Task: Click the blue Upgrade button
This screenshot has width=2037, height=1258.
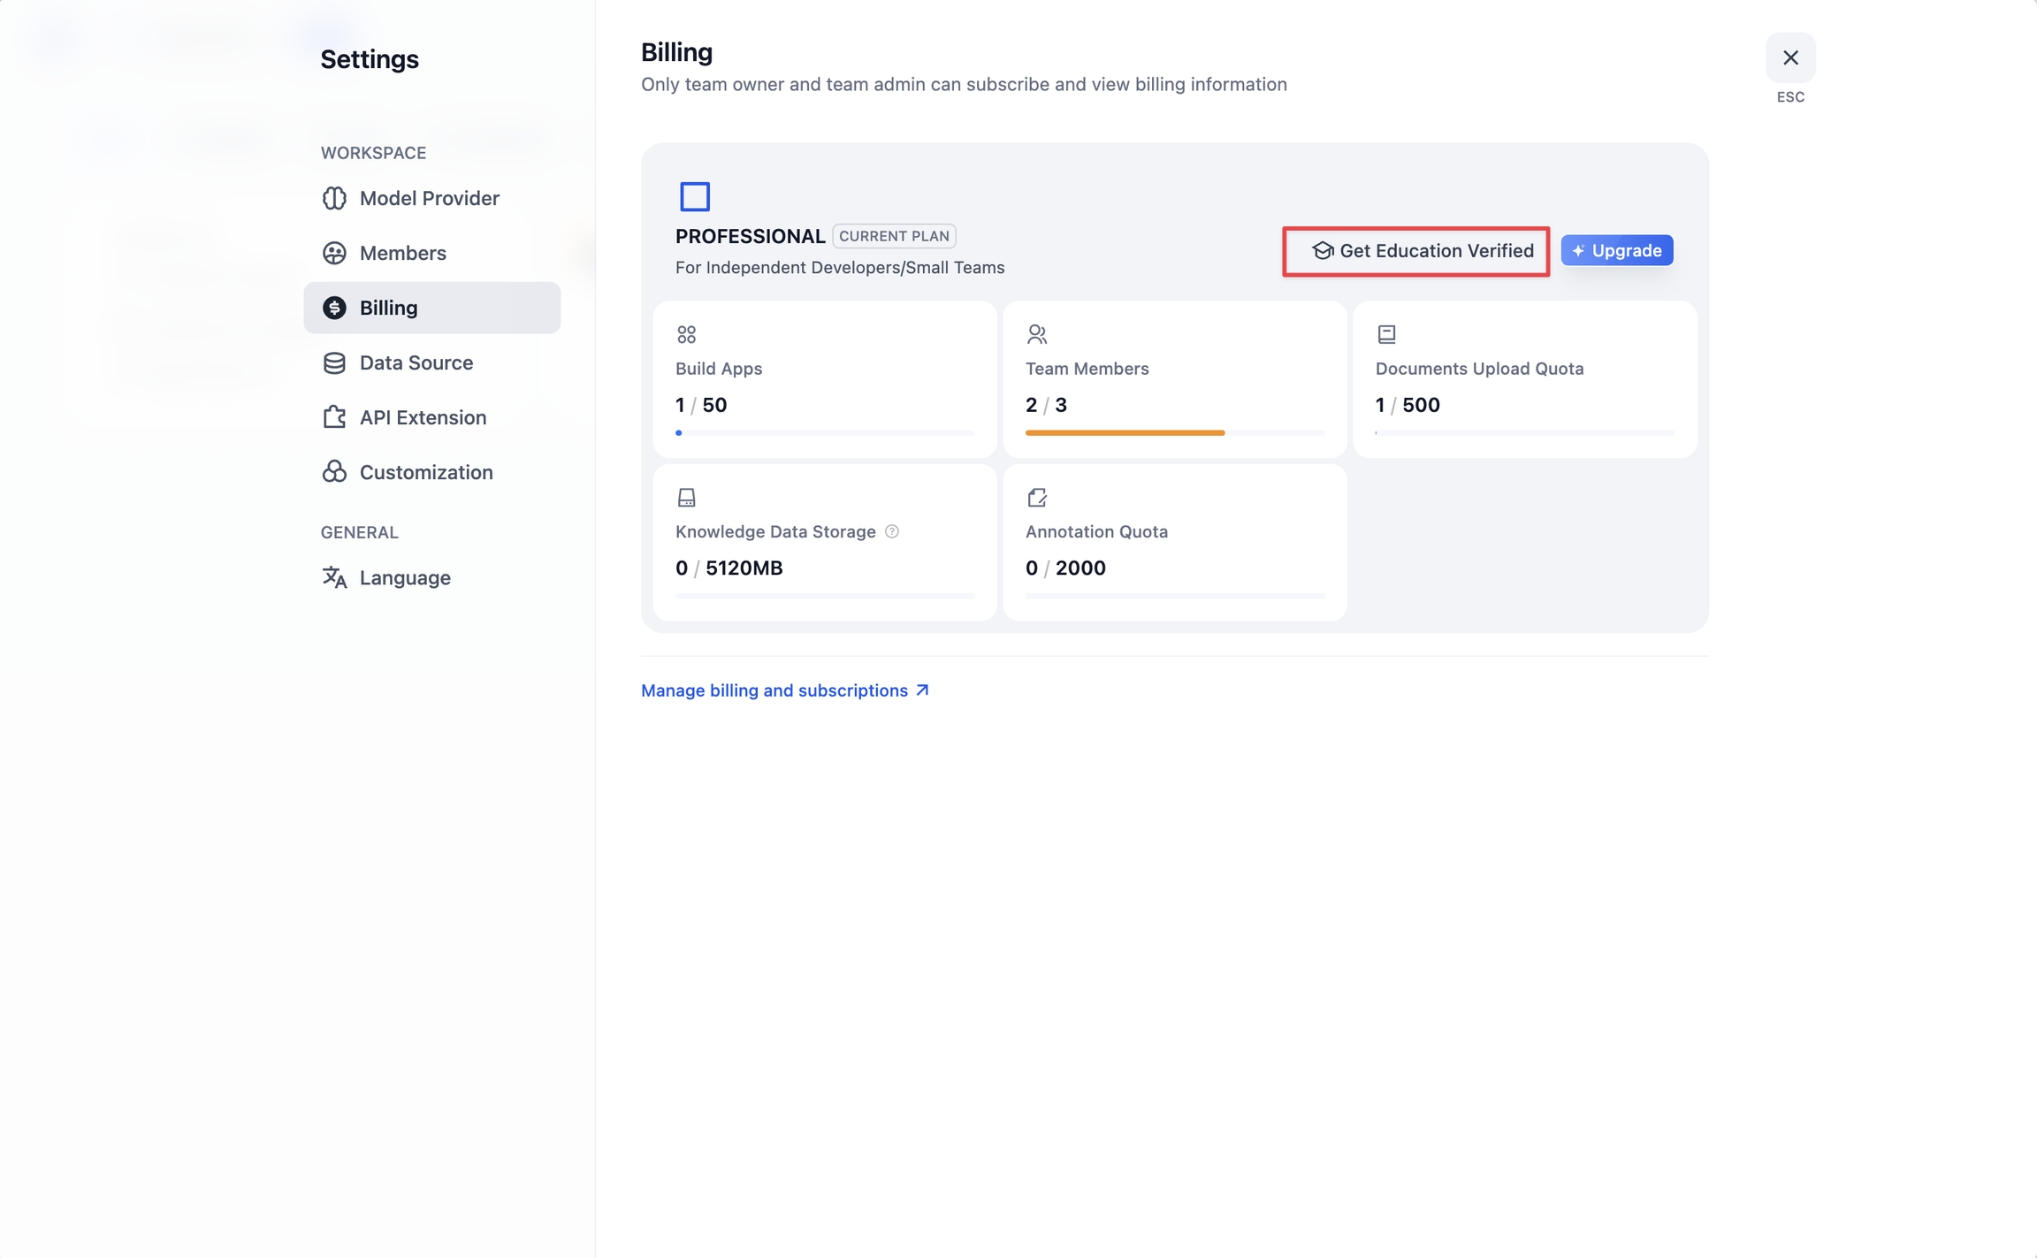Action: click(x=1616, y=250)
